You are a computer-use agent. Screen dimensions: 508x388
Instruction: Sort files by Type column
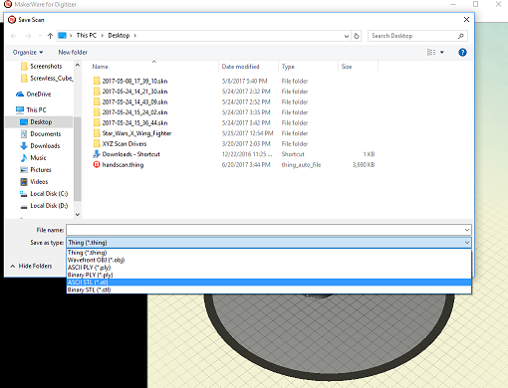[288, 67]
